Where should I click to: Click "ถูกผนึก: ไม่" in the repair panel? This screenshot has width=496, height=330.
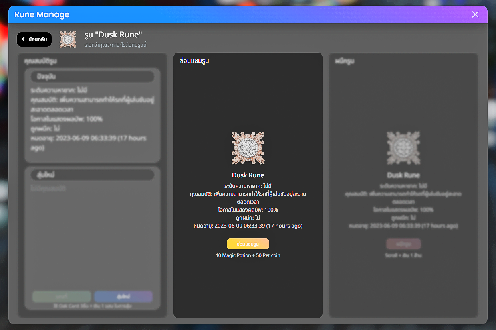coord(248,218)
